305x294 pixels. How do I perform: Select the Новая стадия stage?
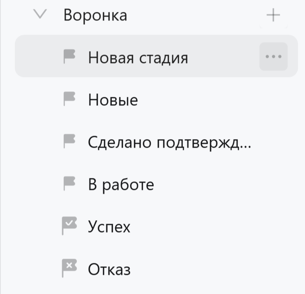pos(138,58)
